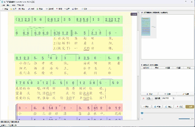Click the time display 00:00.0 / 00:00.0

coord(10,122)
